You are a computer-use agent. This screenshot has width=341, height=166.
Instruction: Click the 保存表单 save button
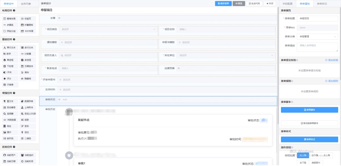coord(223,3)
